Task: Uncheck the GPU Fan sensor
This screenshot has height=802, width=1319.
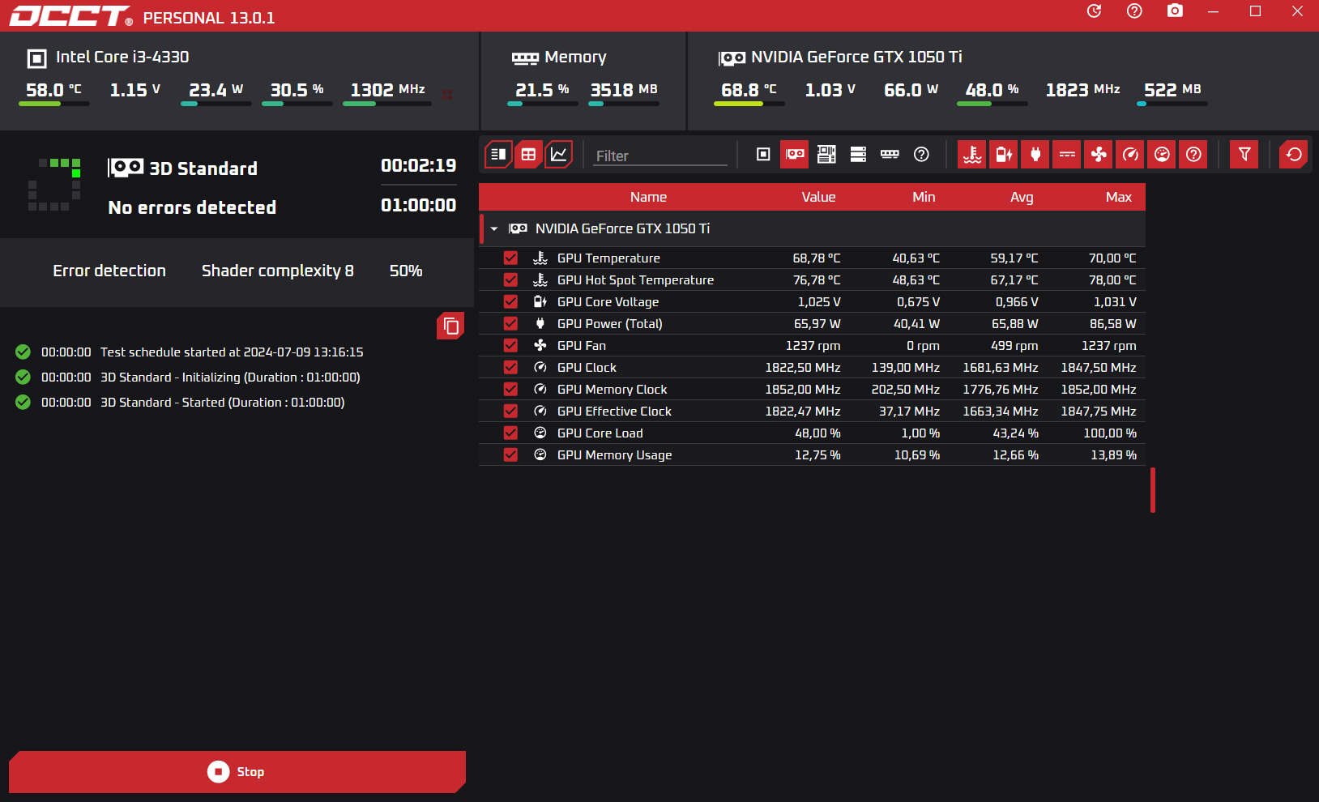Action: (510, 345)
